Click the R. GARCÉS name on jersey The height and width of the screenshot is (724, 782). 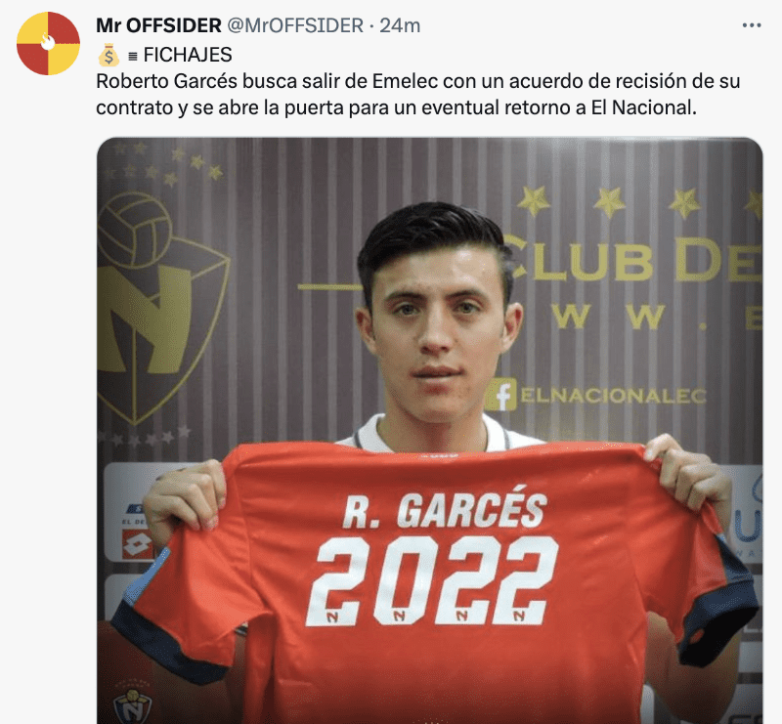445,509
